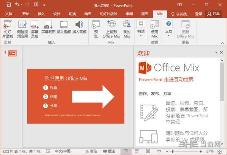Screen dimensions: 227x155
Task: Click the 告诉我 search box
Action: tap(181, 14)
